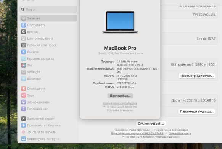Open Нормативна сертифікація link at window bottom
The width and height of the screenshot is (222, 149).
coord(171,130)
